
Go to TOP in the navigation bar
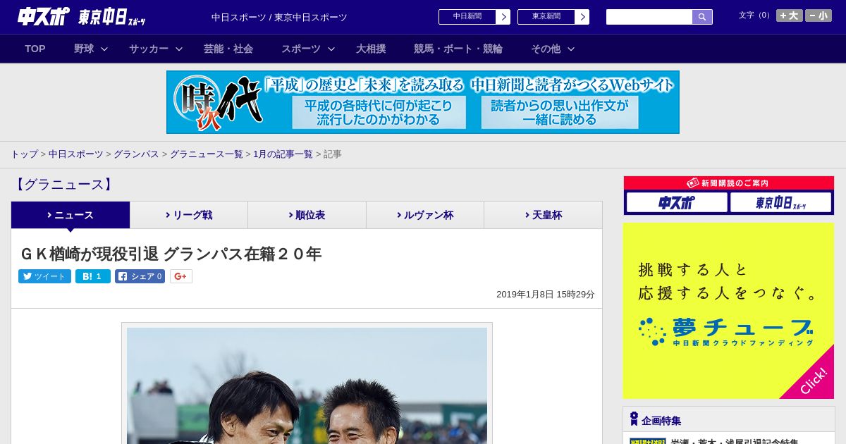(35, 49)
